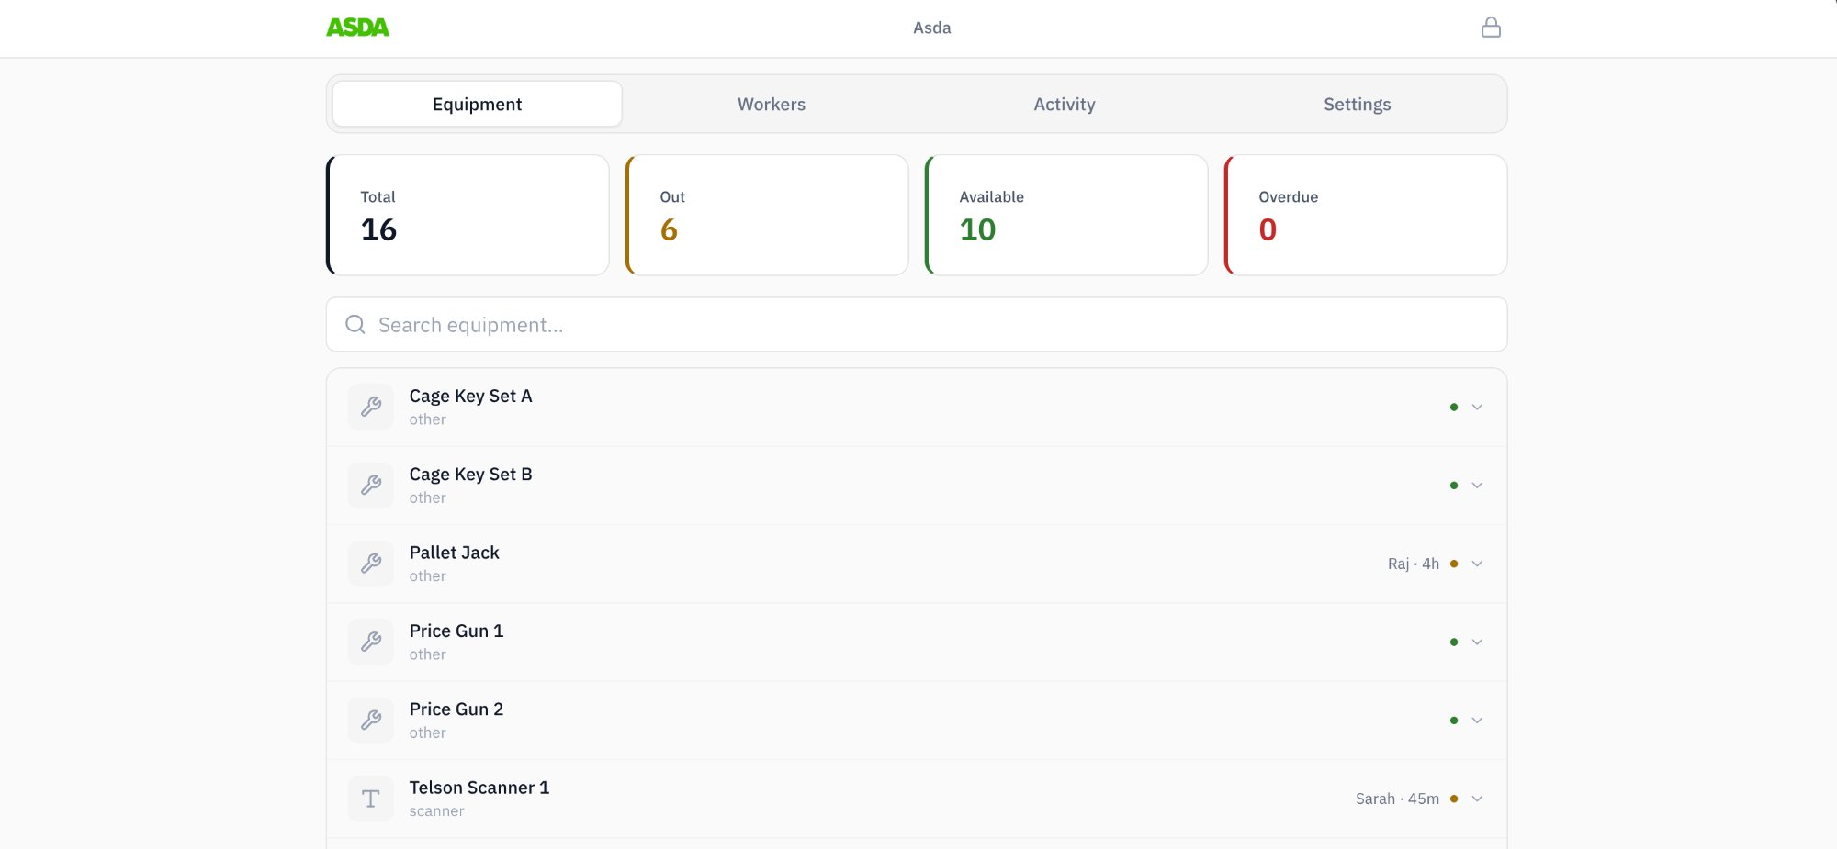Screen dimensions: 1837x849
Task: Click the wrench icon beside Pallet Jack
Action: click(370, 563)
